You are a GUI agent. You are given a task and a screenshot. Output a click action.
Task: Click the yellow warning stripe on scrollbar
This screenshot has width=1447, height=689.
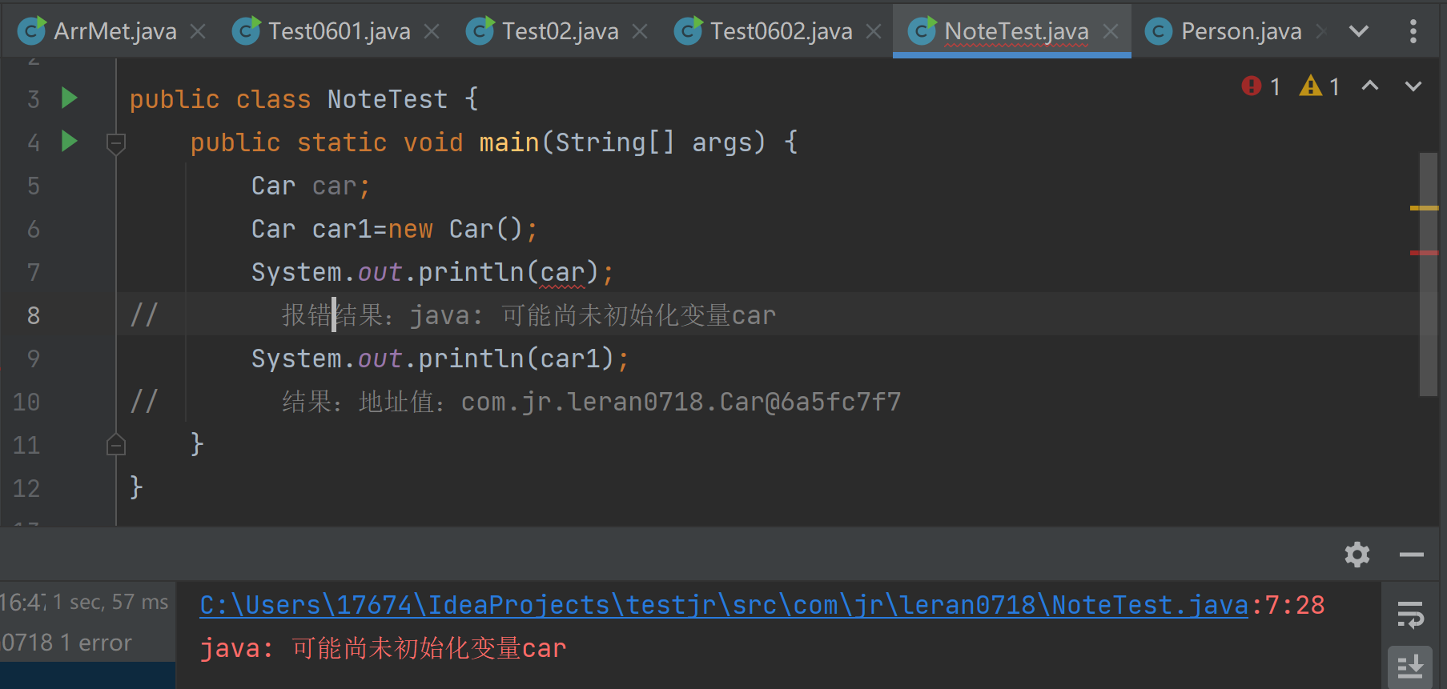point(1424,208)
